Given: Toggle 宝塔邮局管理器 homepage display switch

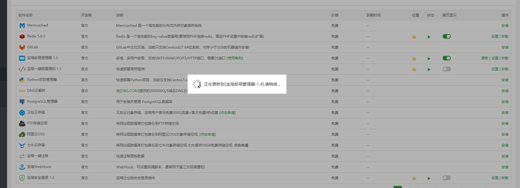Looking at the screenshot, I should [x=447, y=58].
